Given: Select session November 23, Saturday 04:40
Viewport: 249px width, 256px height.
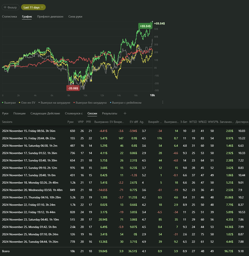Looking at the screenshot, I should pos(124,219).
